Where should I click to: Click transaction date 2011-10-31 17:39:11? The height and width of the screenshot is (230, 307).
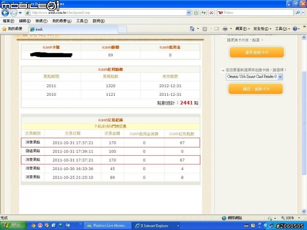point(73,151)
